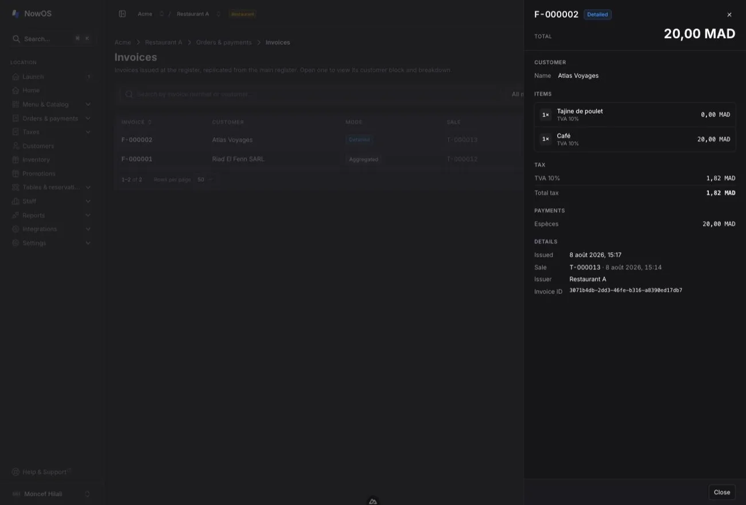This screenshot has height=505, width=746.
Task: Click the Menu & Catalog icon
Action: pyautogui.click(x=15, y=104)
